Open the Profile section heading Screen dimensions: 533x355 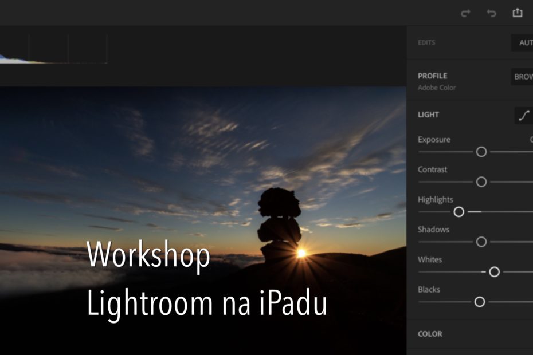432,76
